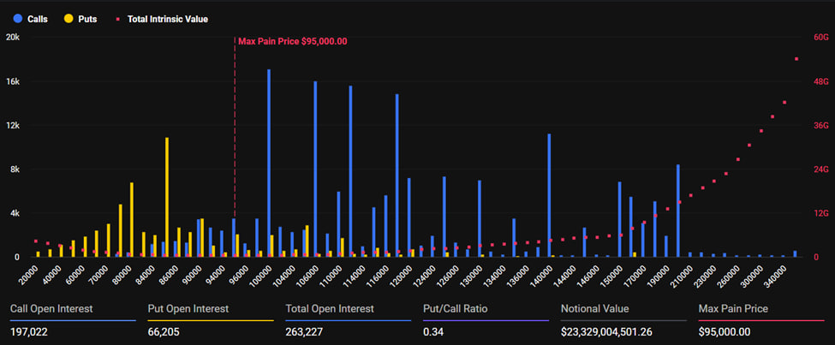Viewport: 835px width, 345px height.
Task: Click the 20k y-axis label
Action: [13, 38]
